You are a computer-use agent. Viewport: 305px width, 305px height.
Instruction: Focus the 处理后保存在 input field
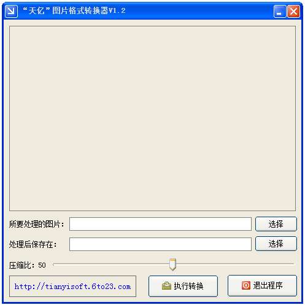pyautogui.click(x=160, y=244)
